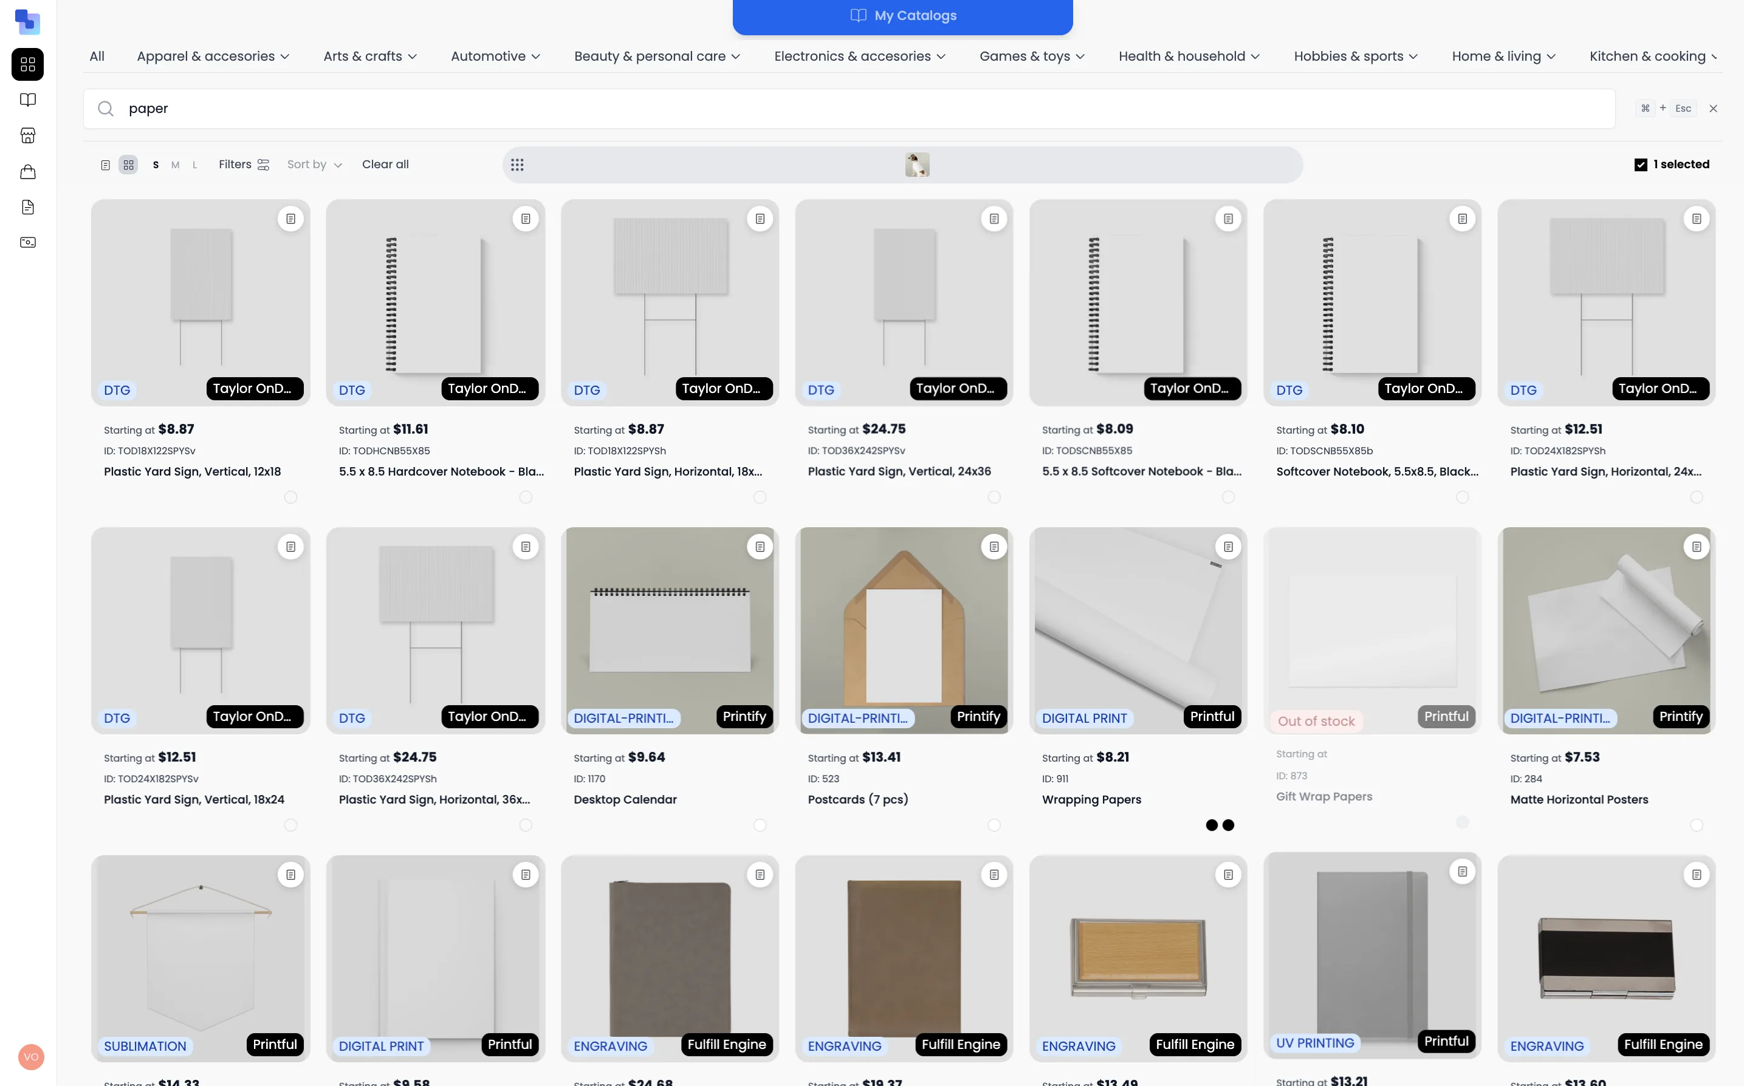Select Plastic Yard Sign, Horizontal, 36x radio circle
1744x1086 pixels.
pyautogui.click(x=526, y=825)
